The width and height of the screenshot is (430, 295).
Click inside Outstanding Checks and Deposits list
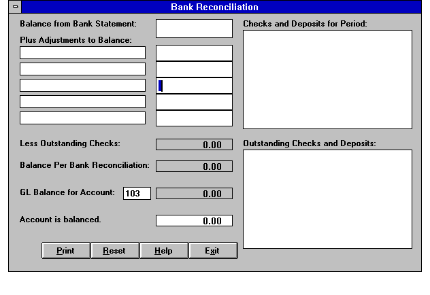[x=327, y=198]
